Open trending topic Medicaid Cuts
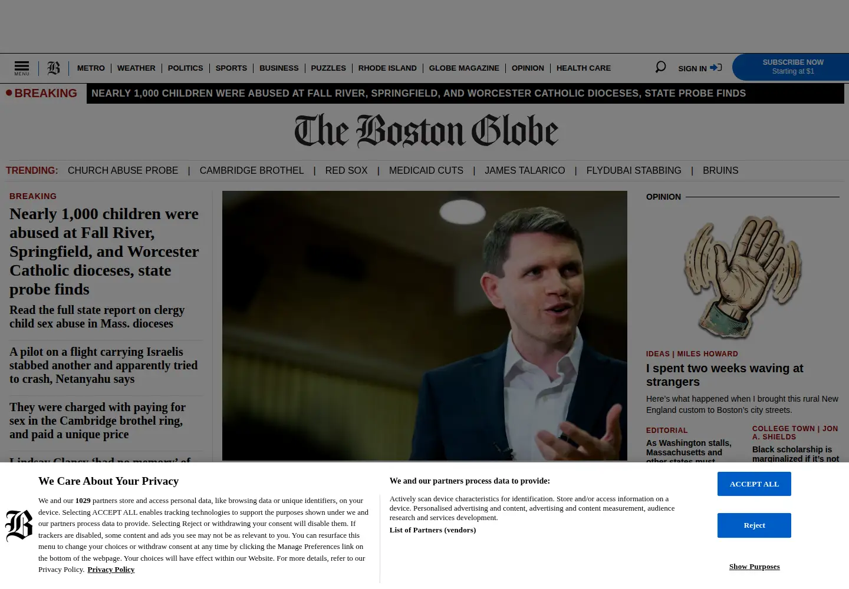The width and height of the screenshot is (849, 589). pos(426,171)
